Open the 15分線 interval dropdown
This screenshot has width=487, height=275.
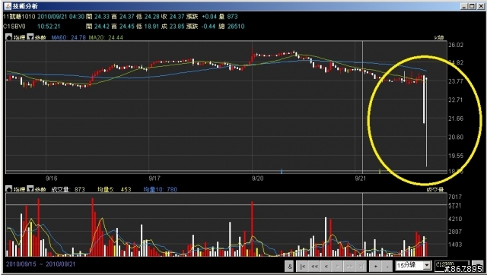413,265
